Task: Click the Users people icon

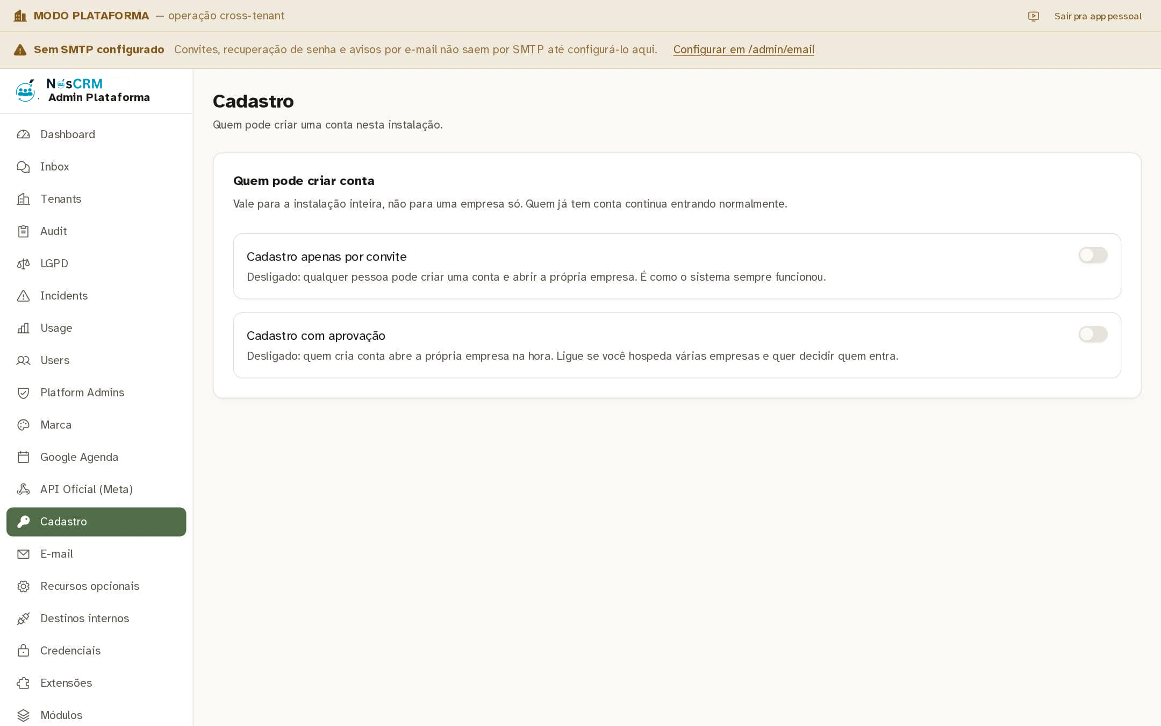Action: 23,360
